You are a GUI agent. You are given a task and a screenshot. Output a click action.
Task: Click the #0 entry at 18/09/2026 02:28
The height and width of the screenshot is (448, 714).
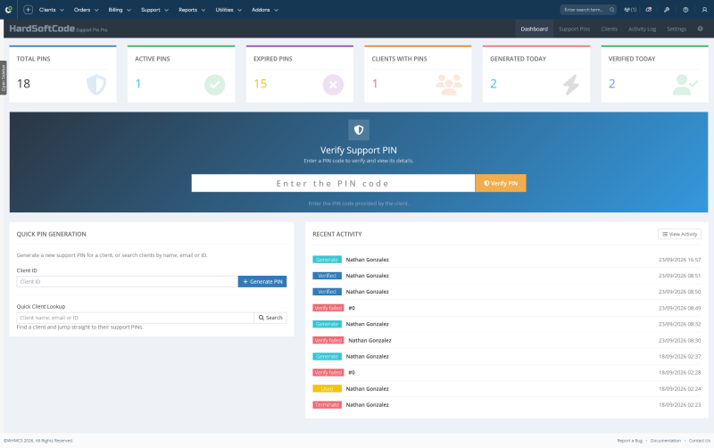point(352,372)
